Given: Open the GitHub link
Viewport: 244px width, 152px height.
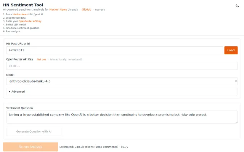Looking at the screenshot, I should [x=87, y=9].
